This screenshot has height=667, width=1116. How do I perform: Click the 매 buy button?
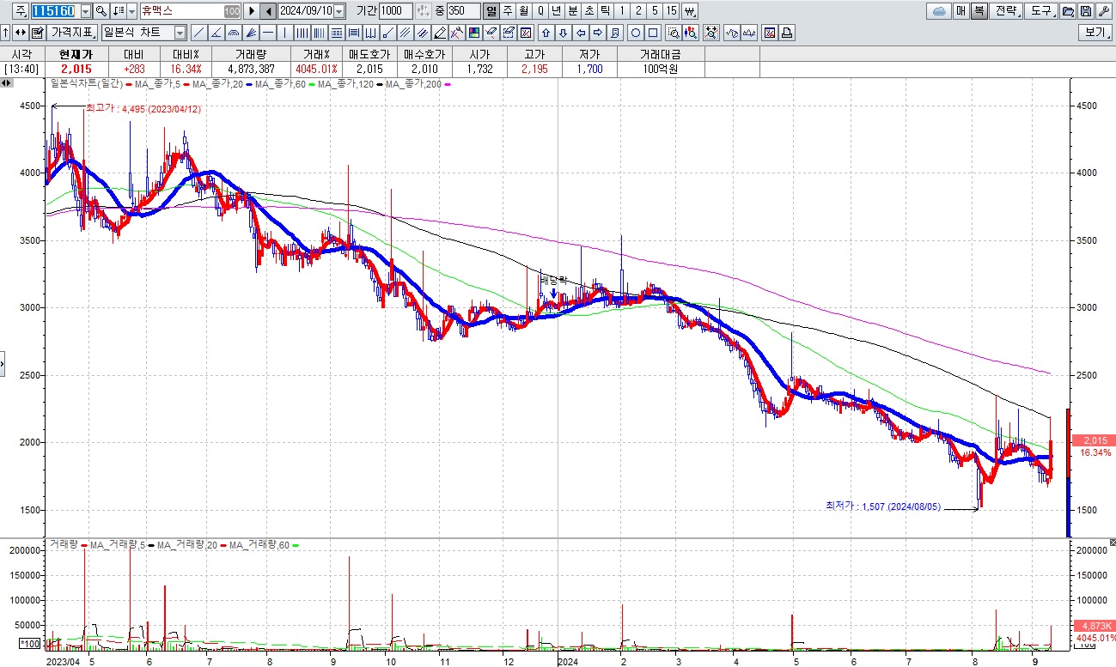pos(960,11)
